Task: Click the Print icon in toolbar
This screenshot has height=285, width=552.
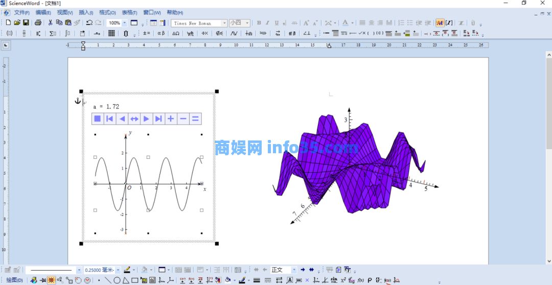Action: point(38,23)
